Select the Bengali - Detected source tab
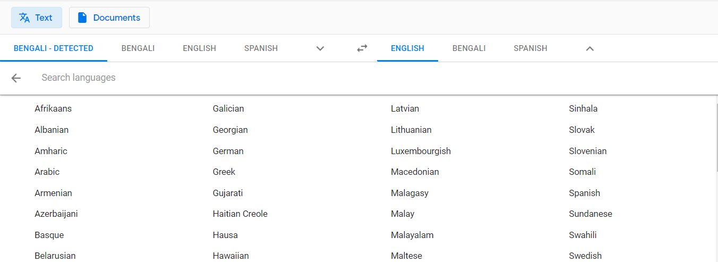 click(54, 48)
